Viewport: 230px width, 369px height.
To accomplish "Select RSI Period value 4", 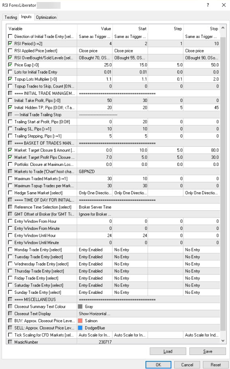I will (95, 44).
